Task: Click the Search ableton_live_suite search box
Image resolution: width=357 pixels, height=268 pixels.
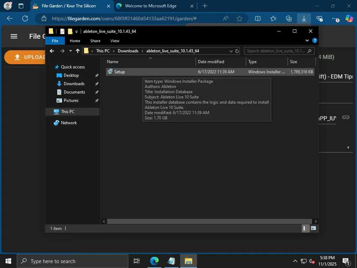Action: click(x=275, y=51)
